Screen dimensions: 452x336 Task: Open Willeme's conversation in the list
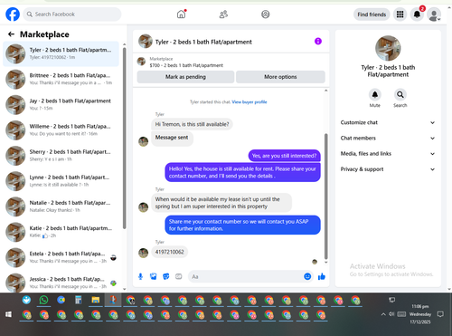pos(61,130)
